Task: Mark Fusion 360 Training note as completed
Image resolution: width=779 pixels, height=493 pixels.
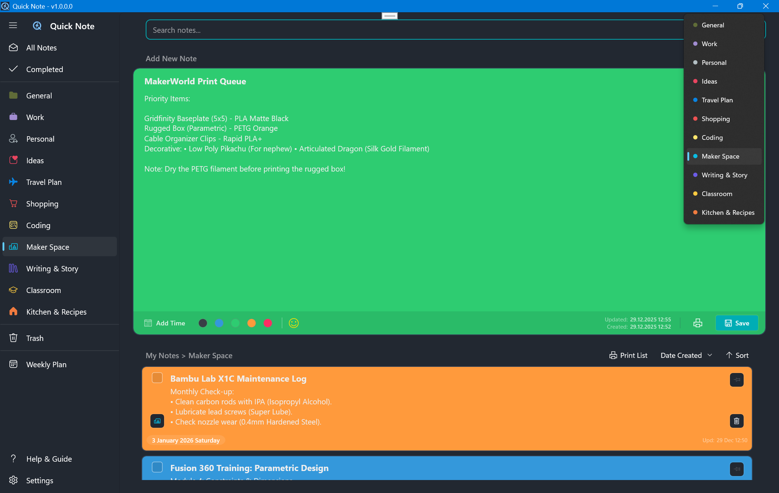Action: pos(157,467)
